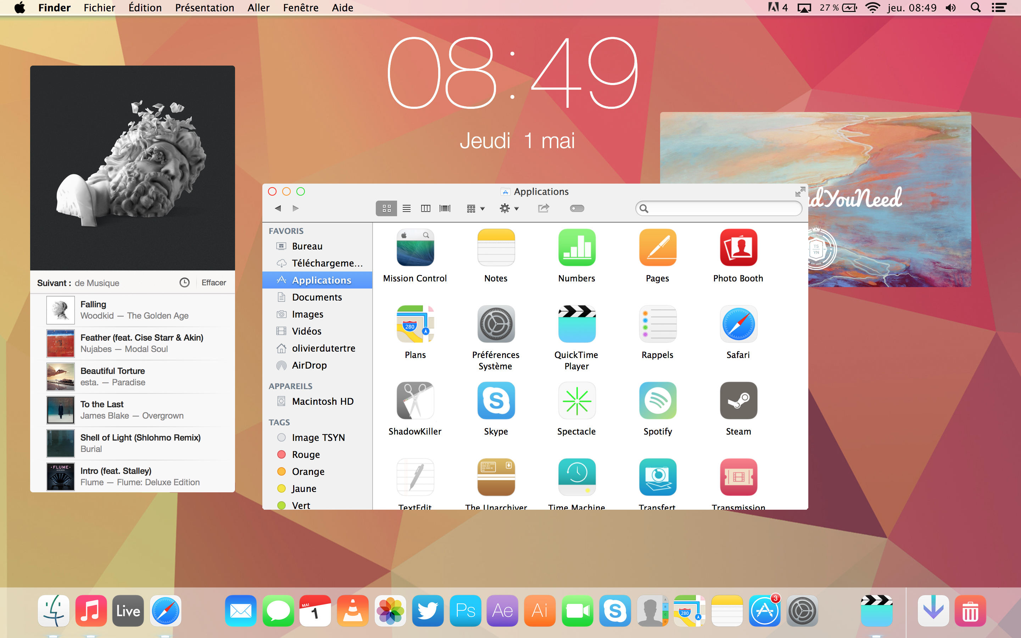The height and width of the screenshot is (638, 1021).
Task: Switch Finder to list view
Action: pyautogui.click(x=406, y=208)
